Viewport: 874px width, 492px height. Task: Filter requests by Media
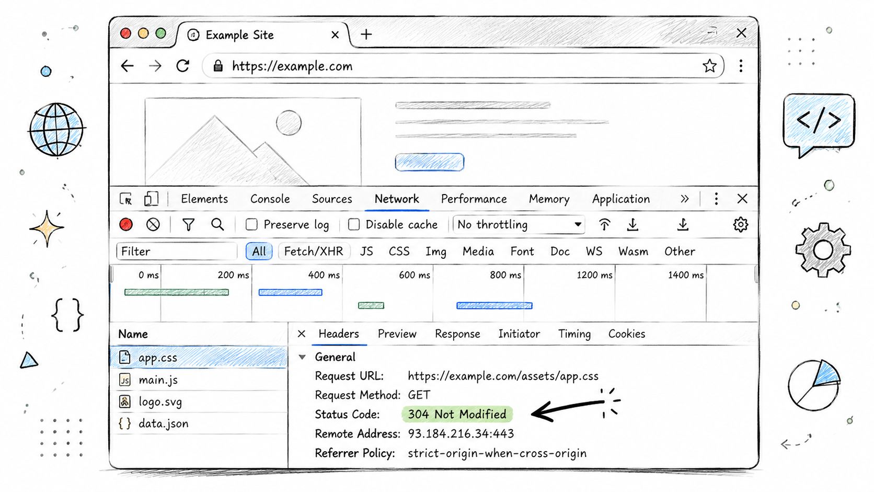coord(478,251)
